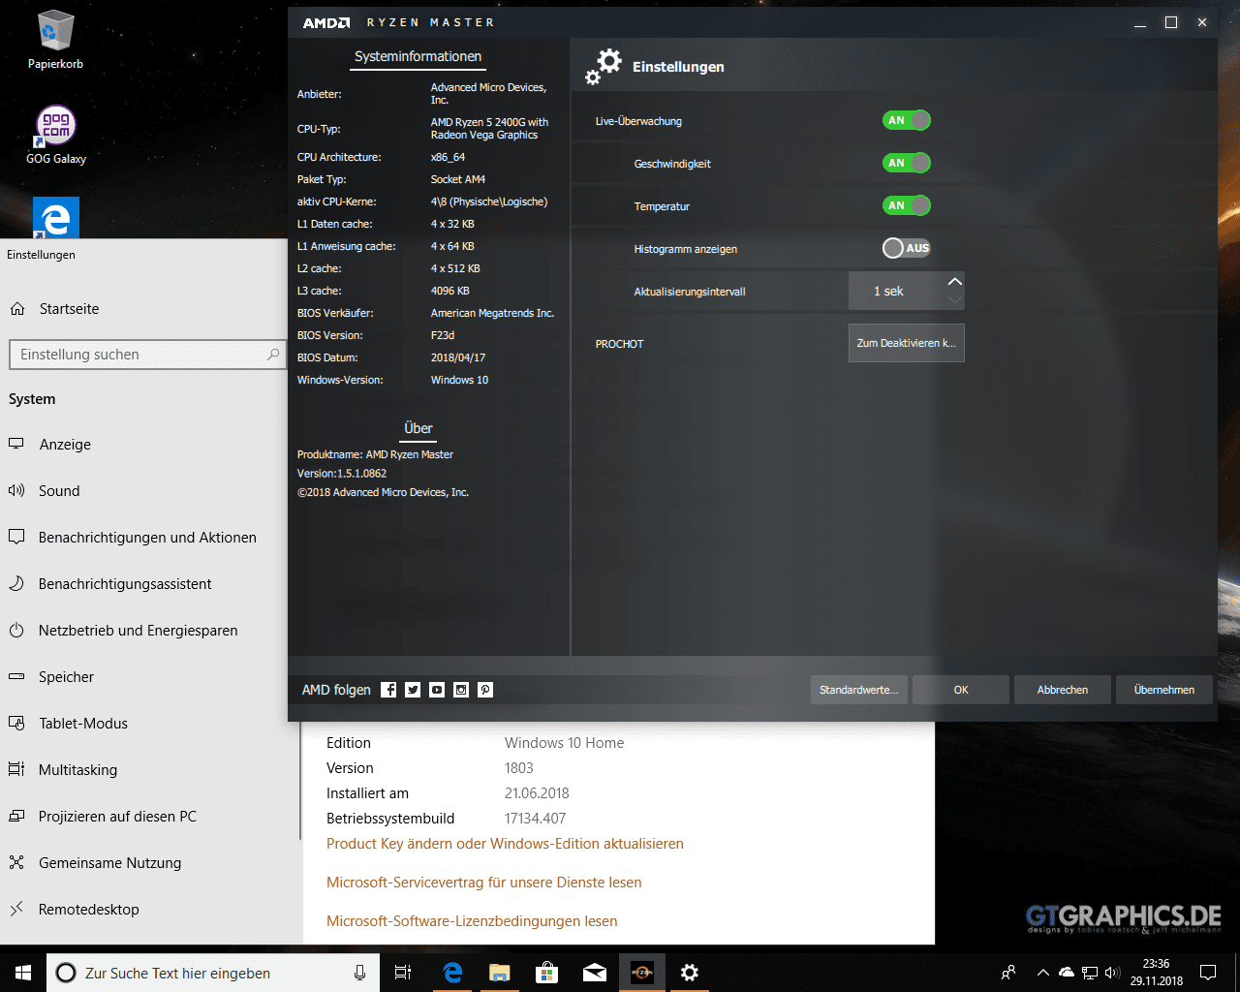Screen dimensions: 1240x992
Task: Open AMD's Twitter page icon
Action: 413,690
